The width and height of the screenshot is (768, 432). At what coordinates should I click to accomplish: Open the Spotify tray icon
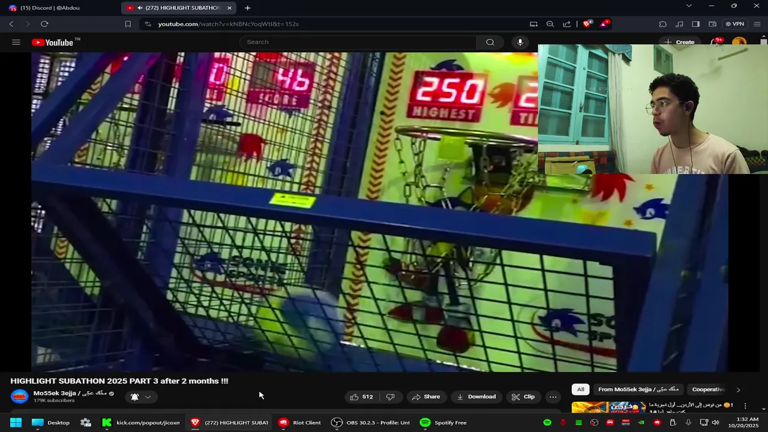point(547,422)
